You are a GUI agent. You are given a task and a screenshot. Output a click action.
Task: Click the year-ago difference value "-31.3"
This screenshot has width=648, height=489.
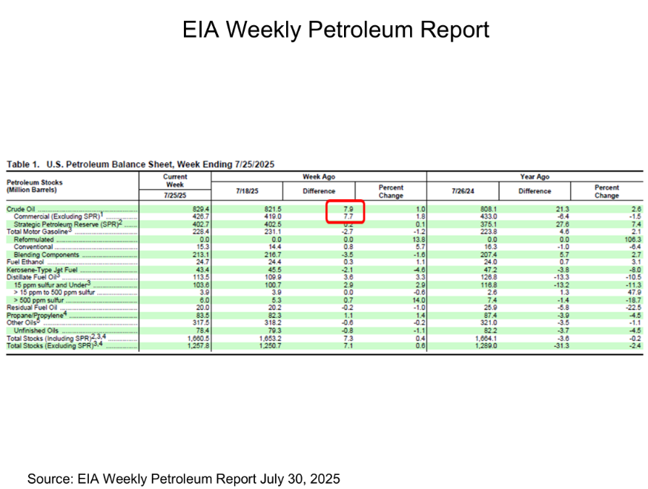(x=561, y=346)
